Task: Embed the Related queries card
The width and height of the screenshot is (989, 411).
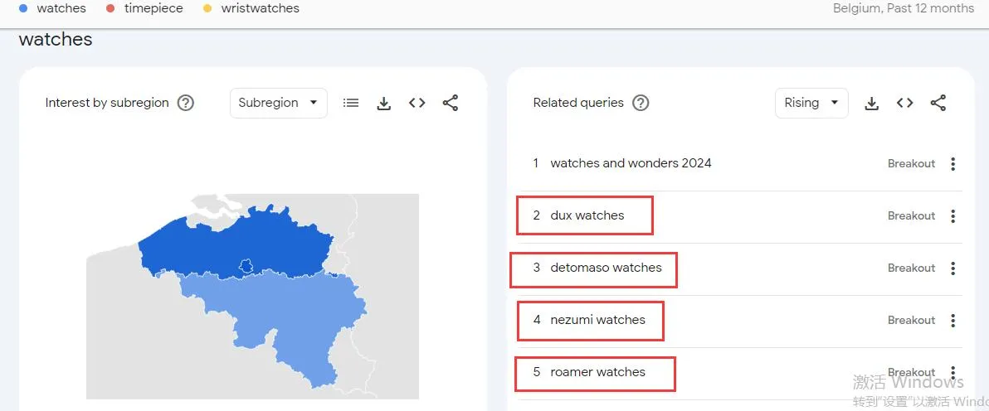Action: pyautogui.click(x=905, y=103)
